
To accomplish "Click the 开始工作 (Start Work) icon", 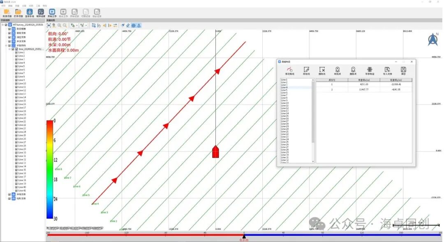I will click(52, 12).
